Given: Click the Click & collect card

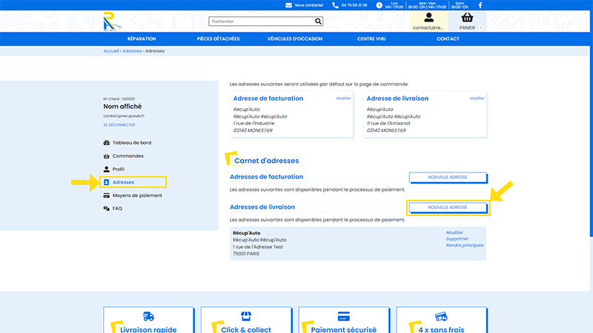Looking at the screenshot, I should [x=246, y=320].
